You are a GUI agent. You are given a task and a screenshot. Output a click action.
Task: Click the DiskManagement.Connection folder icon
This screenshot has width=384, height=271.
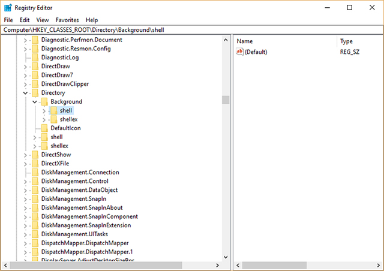35,172
